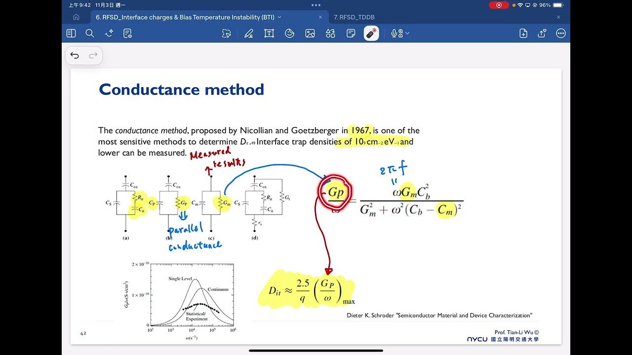Image resolution: width=632 pixels, height=355 pixels.
Task: Tap the AI sparkle pen tool
Action: (x=109, y=34)
